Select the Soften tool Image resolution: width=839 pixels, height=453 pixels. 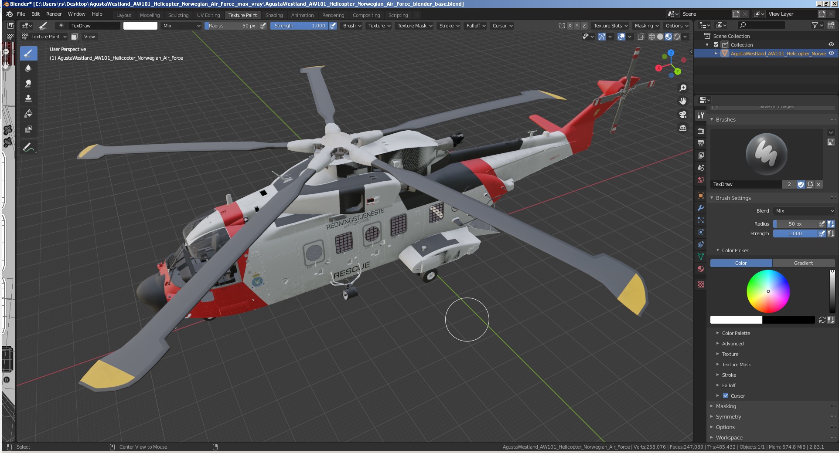(x=28, y=68)
